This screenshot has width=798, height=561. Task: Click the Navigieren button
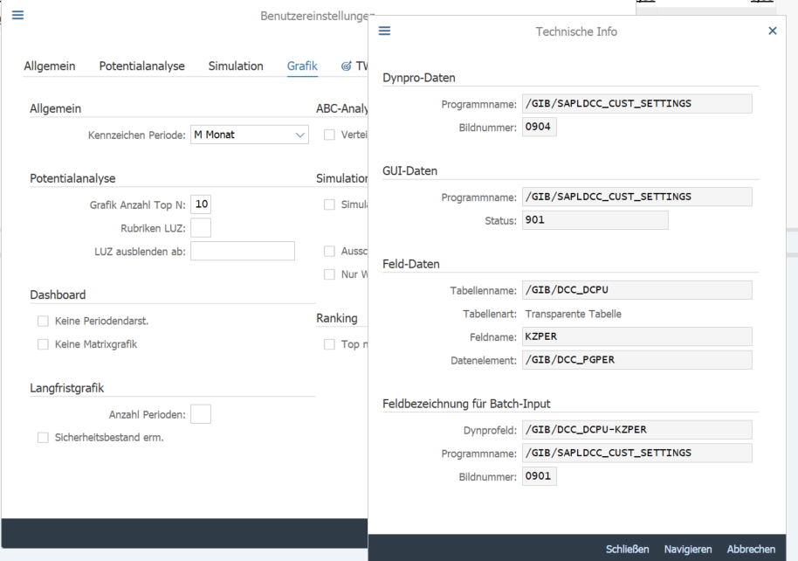(x=688, y=549)
